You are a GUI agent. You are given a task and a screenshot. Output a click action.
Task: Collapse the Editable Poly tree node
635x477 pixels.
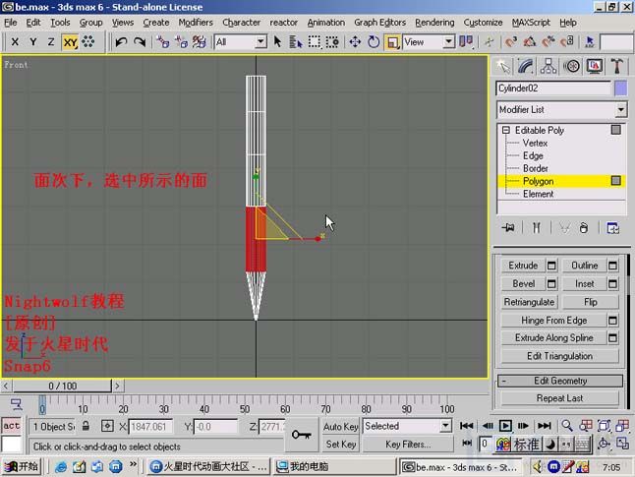pos(506,130)
